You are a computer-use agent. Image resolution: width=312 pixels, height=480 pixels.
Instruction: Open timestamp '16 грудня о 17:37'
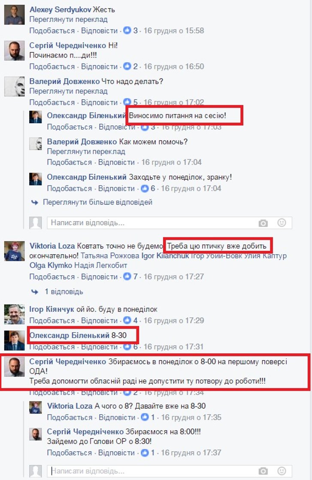[191, 453]
